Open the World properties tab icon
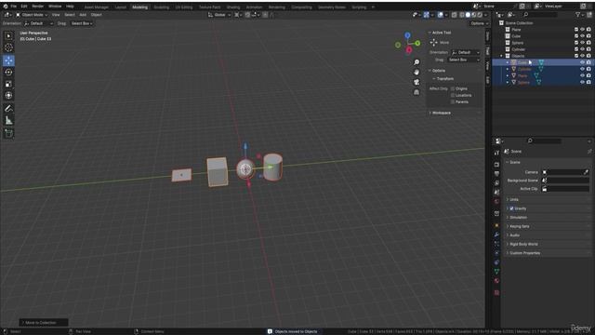595x335 pixels. (496, 201)
